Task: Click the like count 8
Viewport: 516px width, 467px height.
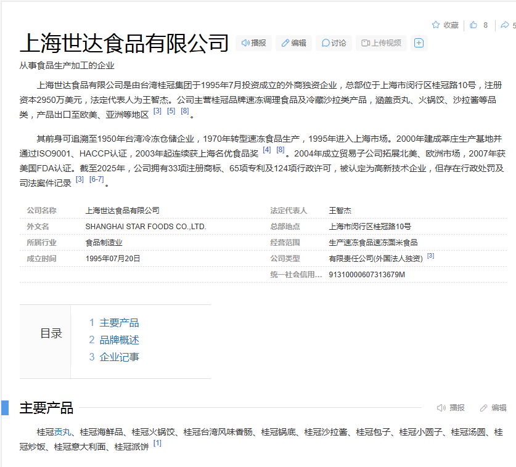Action: (485, 25)
